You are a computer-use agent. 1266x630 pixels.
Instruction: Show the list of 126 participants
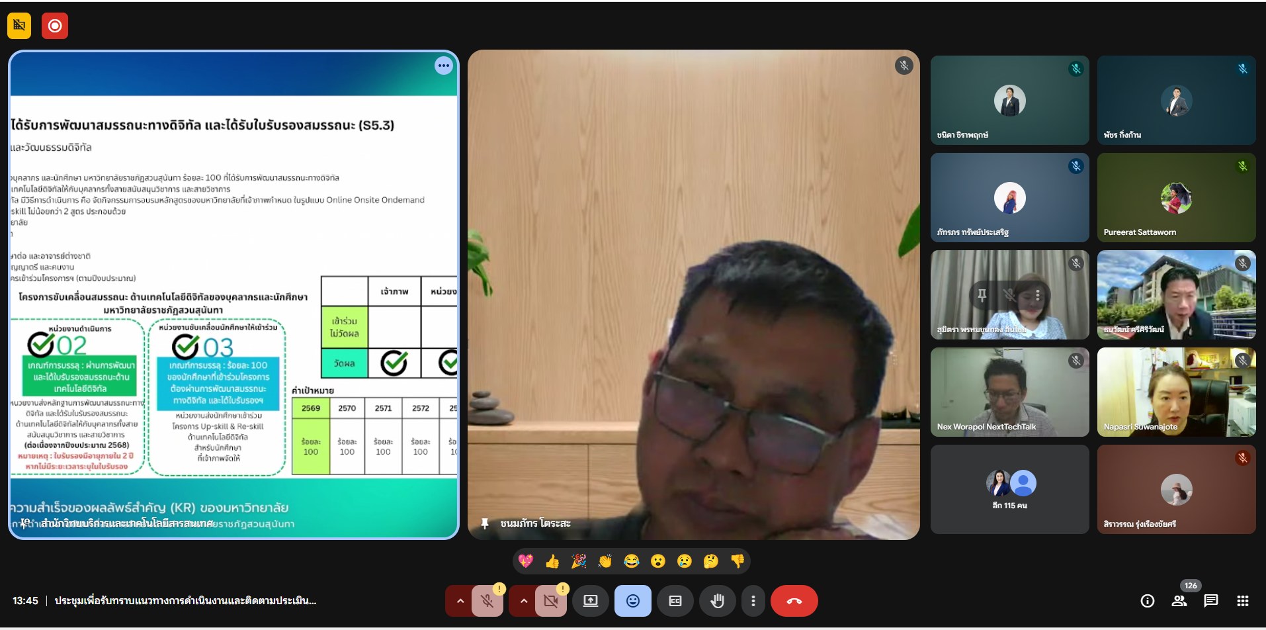coord(1179,601)
